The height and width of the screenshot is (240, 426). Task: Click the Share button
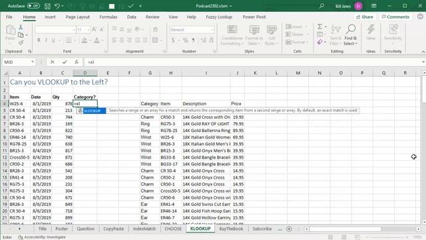tap(364, 17)
